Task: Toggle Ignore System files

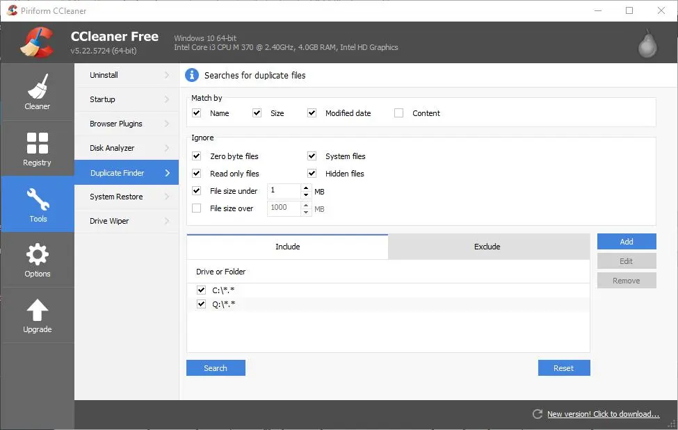Action: coord(312,156)
